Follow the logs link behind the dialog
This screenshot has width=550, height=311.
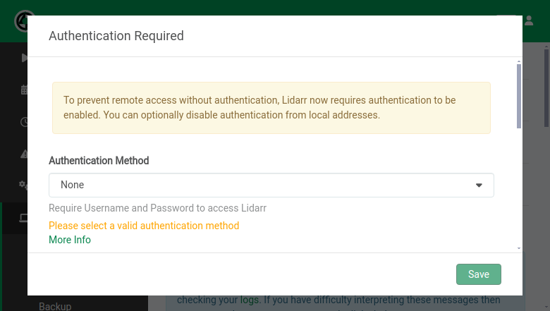point(249,300)
